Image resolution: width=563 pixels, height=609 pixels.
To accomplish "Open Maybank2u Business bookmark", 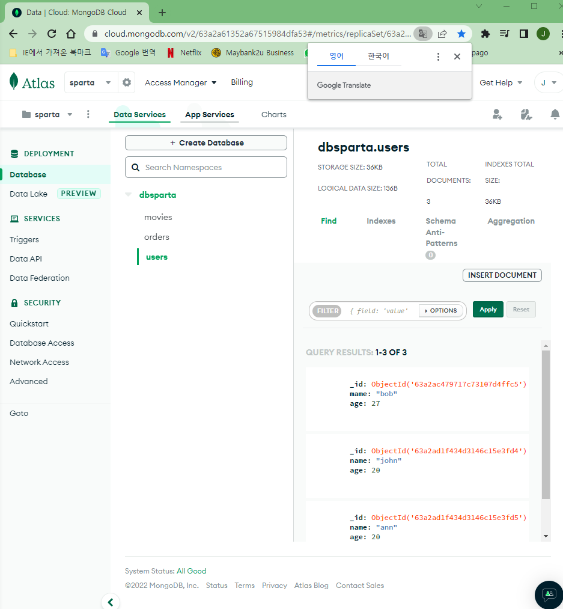I will coord(253,52).
